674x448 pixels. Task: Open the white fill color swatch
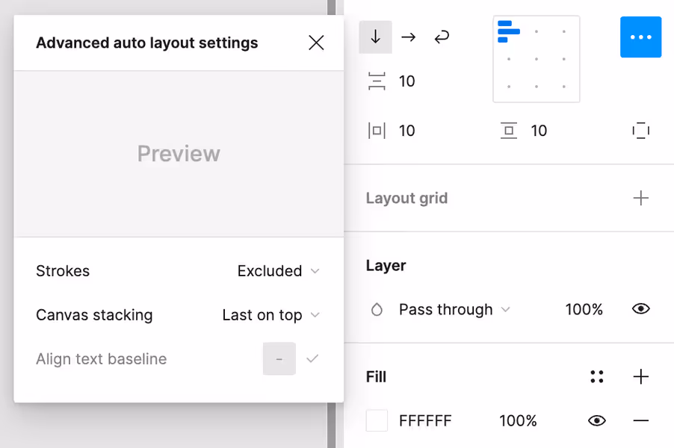[377, 420]
